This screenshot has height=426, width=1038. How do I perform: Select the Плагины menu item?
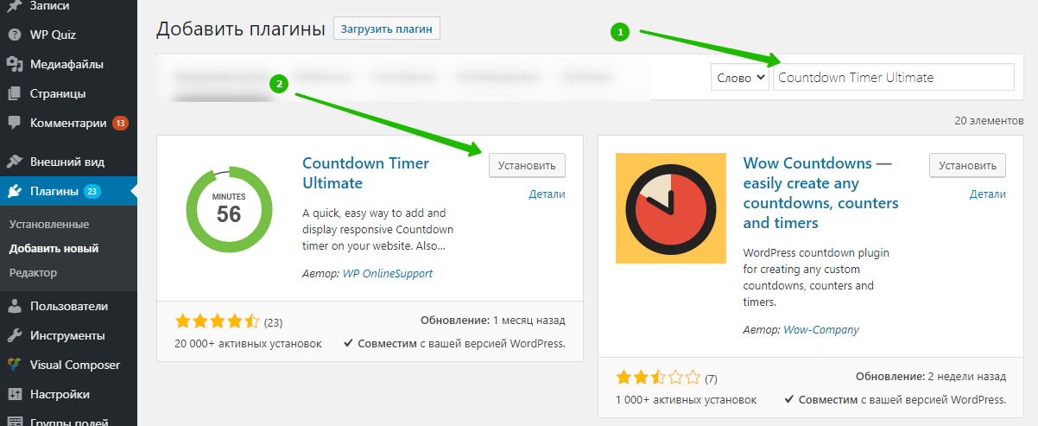67,191
